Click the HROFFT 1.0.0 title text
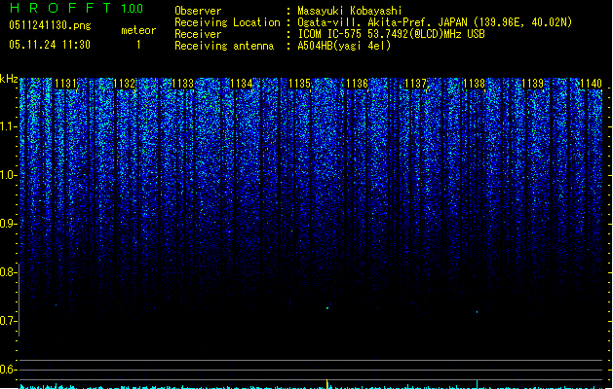This screenshot has width=613, height=389. point(77,8)
